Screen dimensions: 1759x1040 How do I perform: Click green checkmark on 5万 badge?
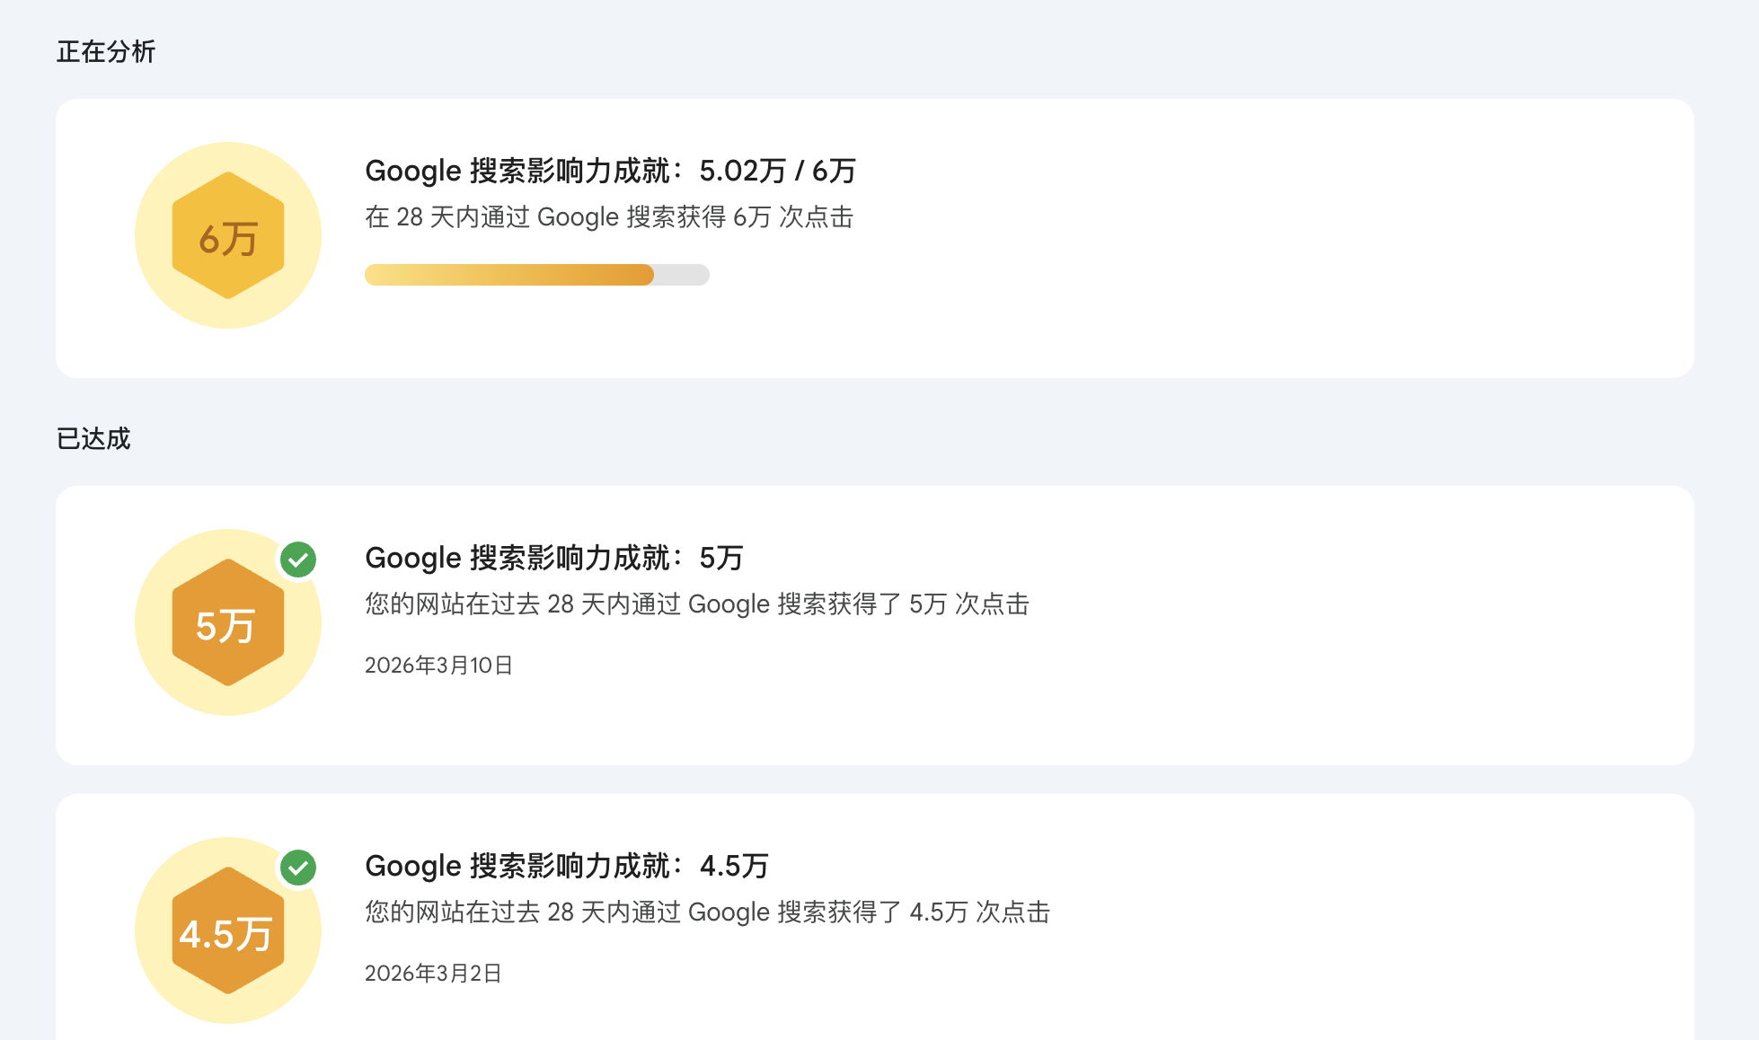298,560
